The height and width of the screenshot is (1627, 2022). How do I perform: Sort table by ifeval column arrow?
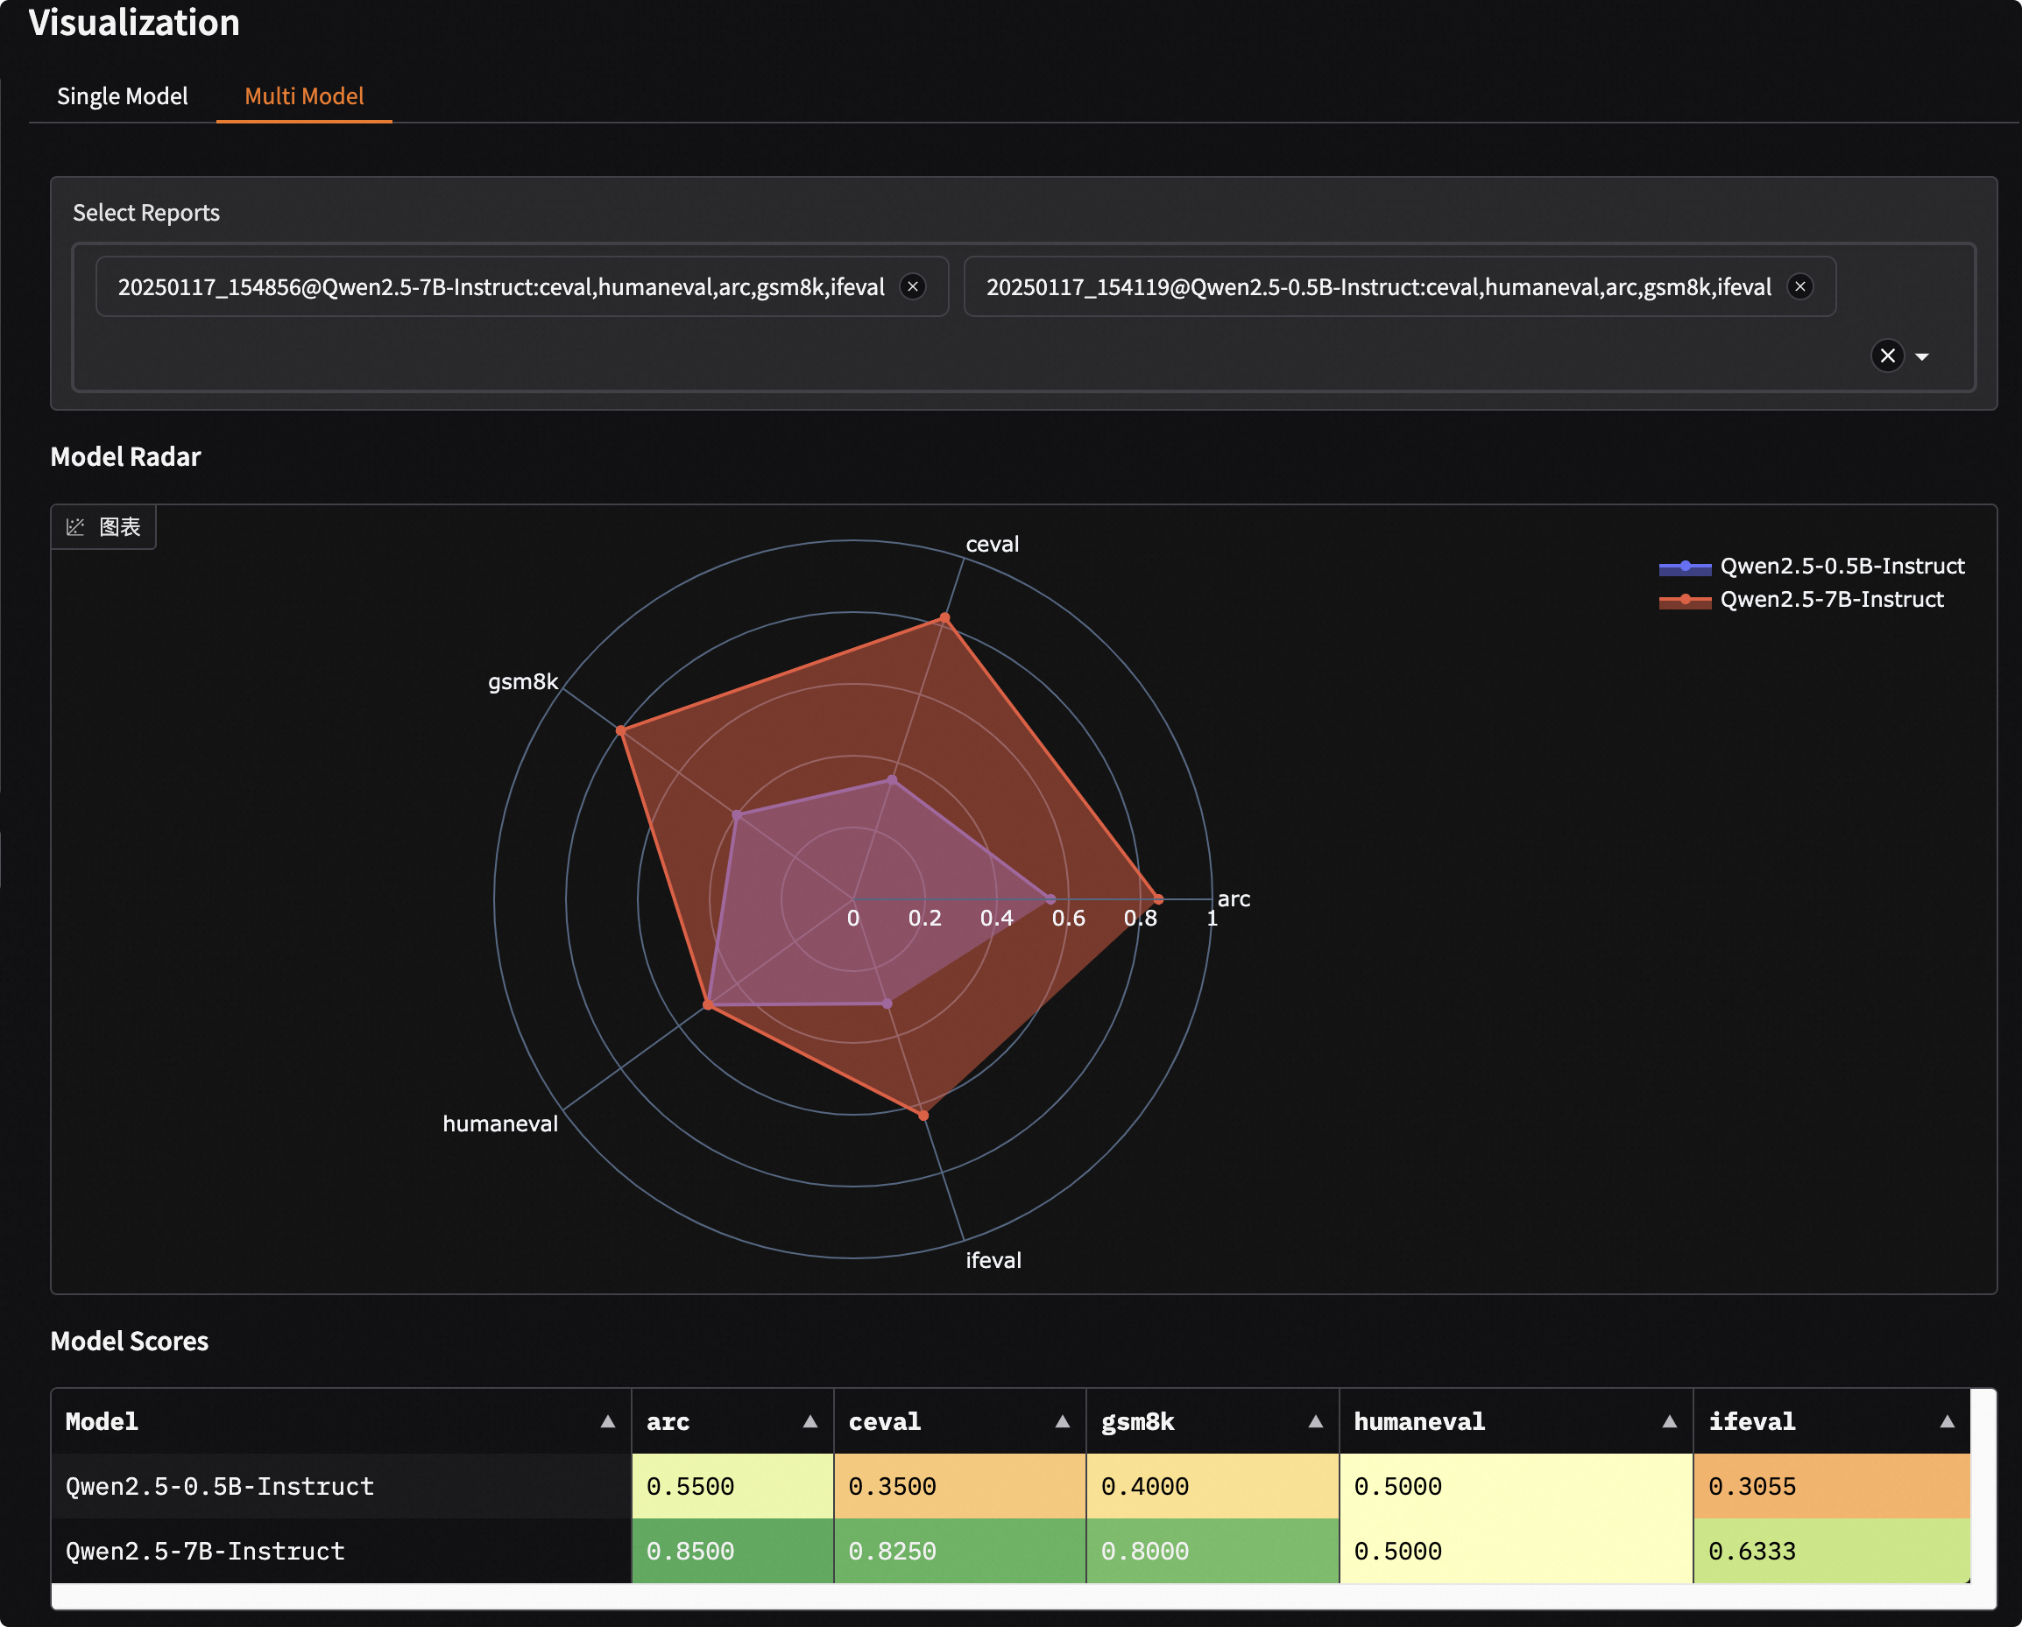pos(1947,1422)
